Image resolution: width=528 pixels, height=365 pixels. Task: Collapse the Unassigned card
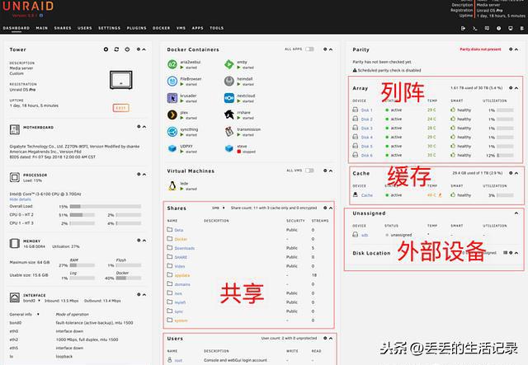pyautogui.click(x=516, y=213)
